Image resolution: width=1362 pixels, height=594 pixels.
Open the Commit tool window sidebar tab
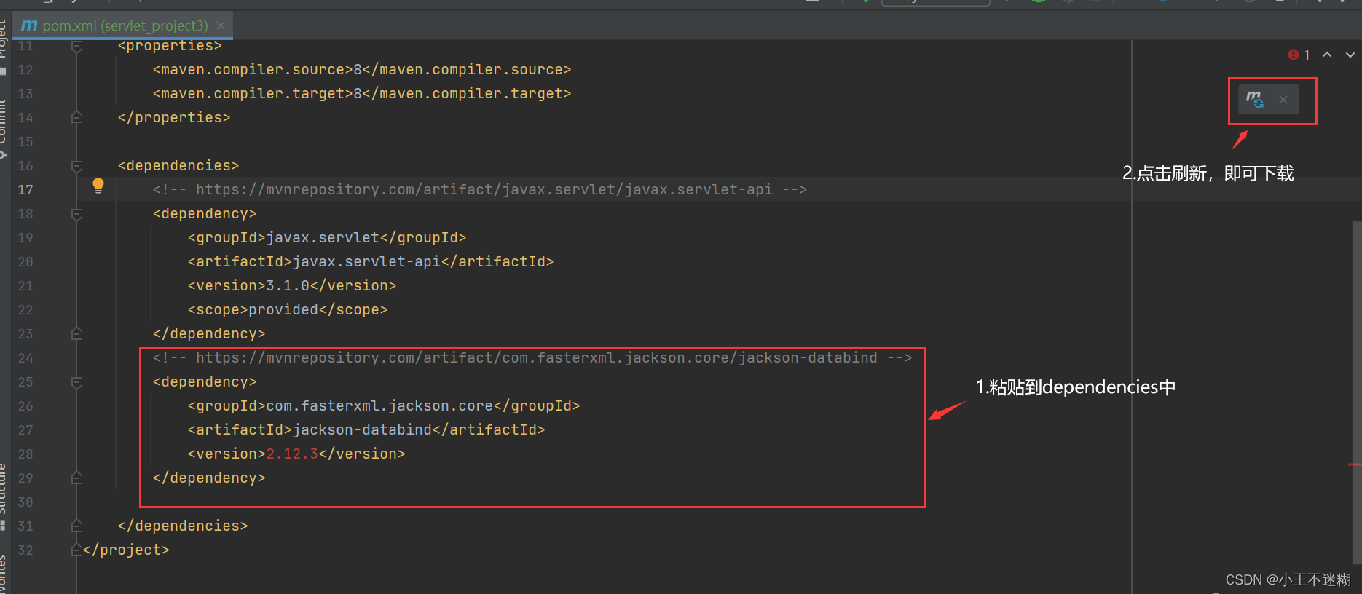[x=3, y=130]
